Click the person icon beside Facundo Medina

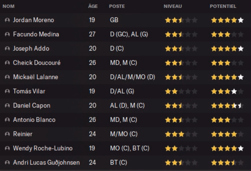(x=7, y=35)
